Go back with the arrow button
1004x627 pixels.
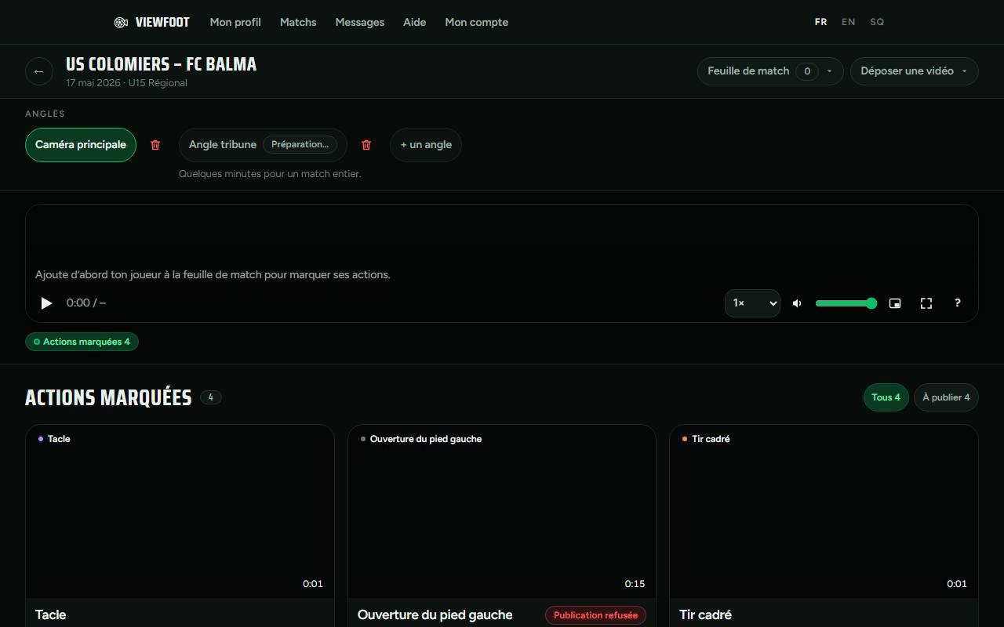tap(39, 71)
